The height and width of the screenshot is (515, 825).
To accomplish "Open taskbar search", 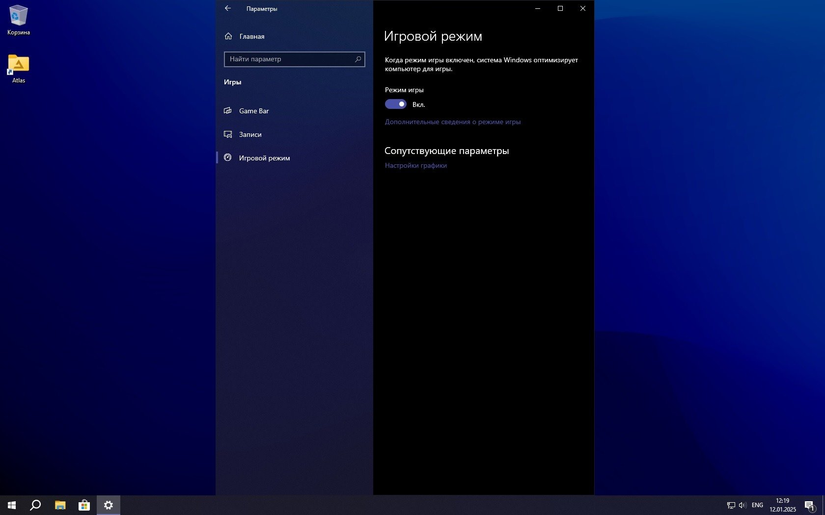I will pyautogui.click(x=35, y=505).
